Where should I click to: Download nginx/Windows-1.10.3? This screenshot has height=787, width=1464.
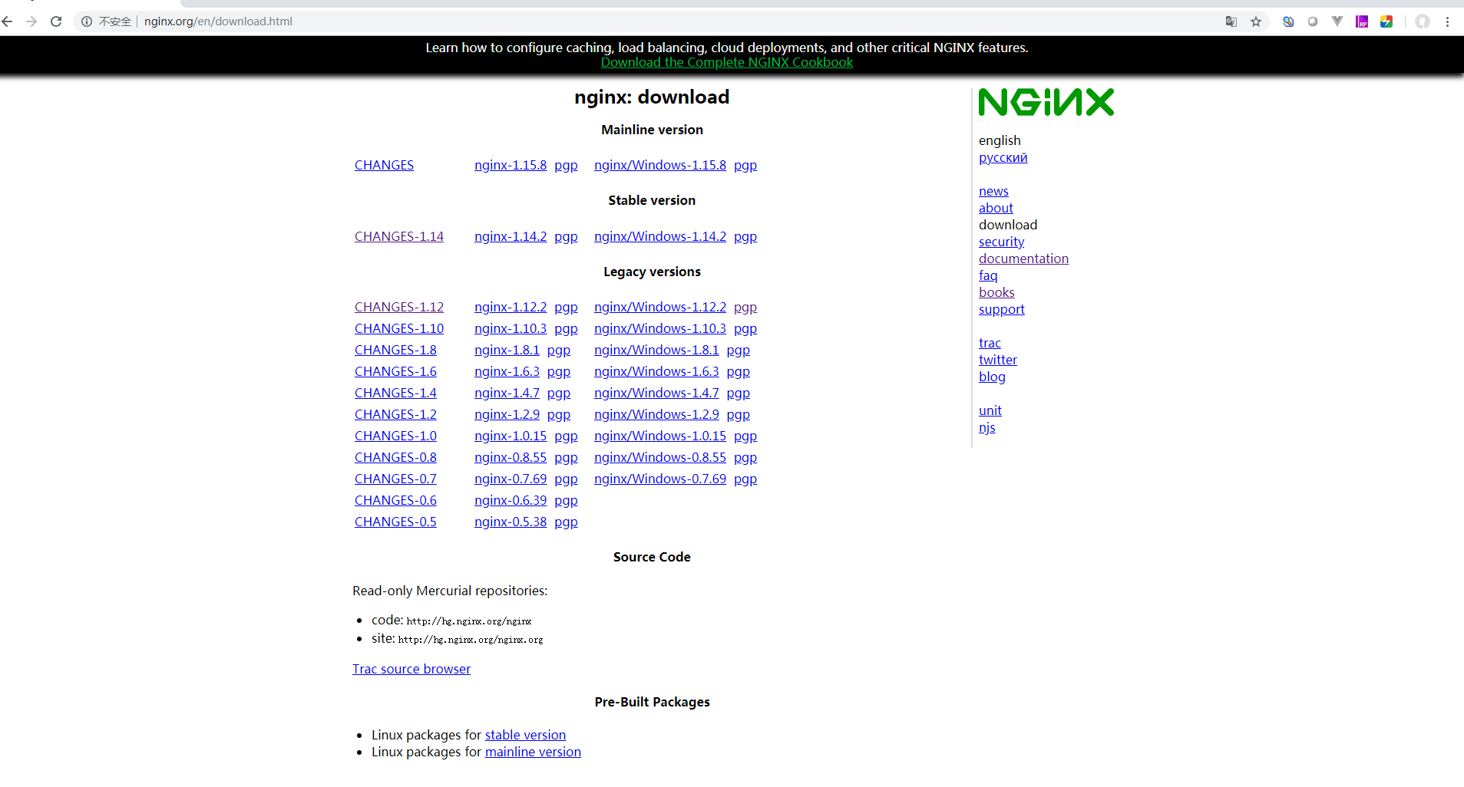[660, 328]
